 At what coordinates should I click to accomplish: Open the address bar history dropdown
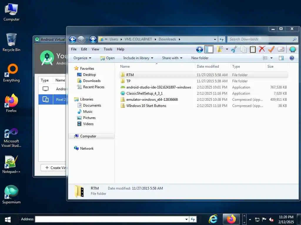[215, 40]
